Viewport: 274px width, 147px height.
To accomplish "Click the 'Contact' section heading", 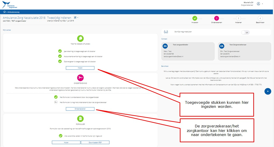I will pyautogui.click(x=164, y=39).
